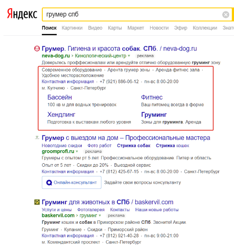Screen dimensions: 234x249
Task: Open the Новости tab
Action: click(159, 28)
